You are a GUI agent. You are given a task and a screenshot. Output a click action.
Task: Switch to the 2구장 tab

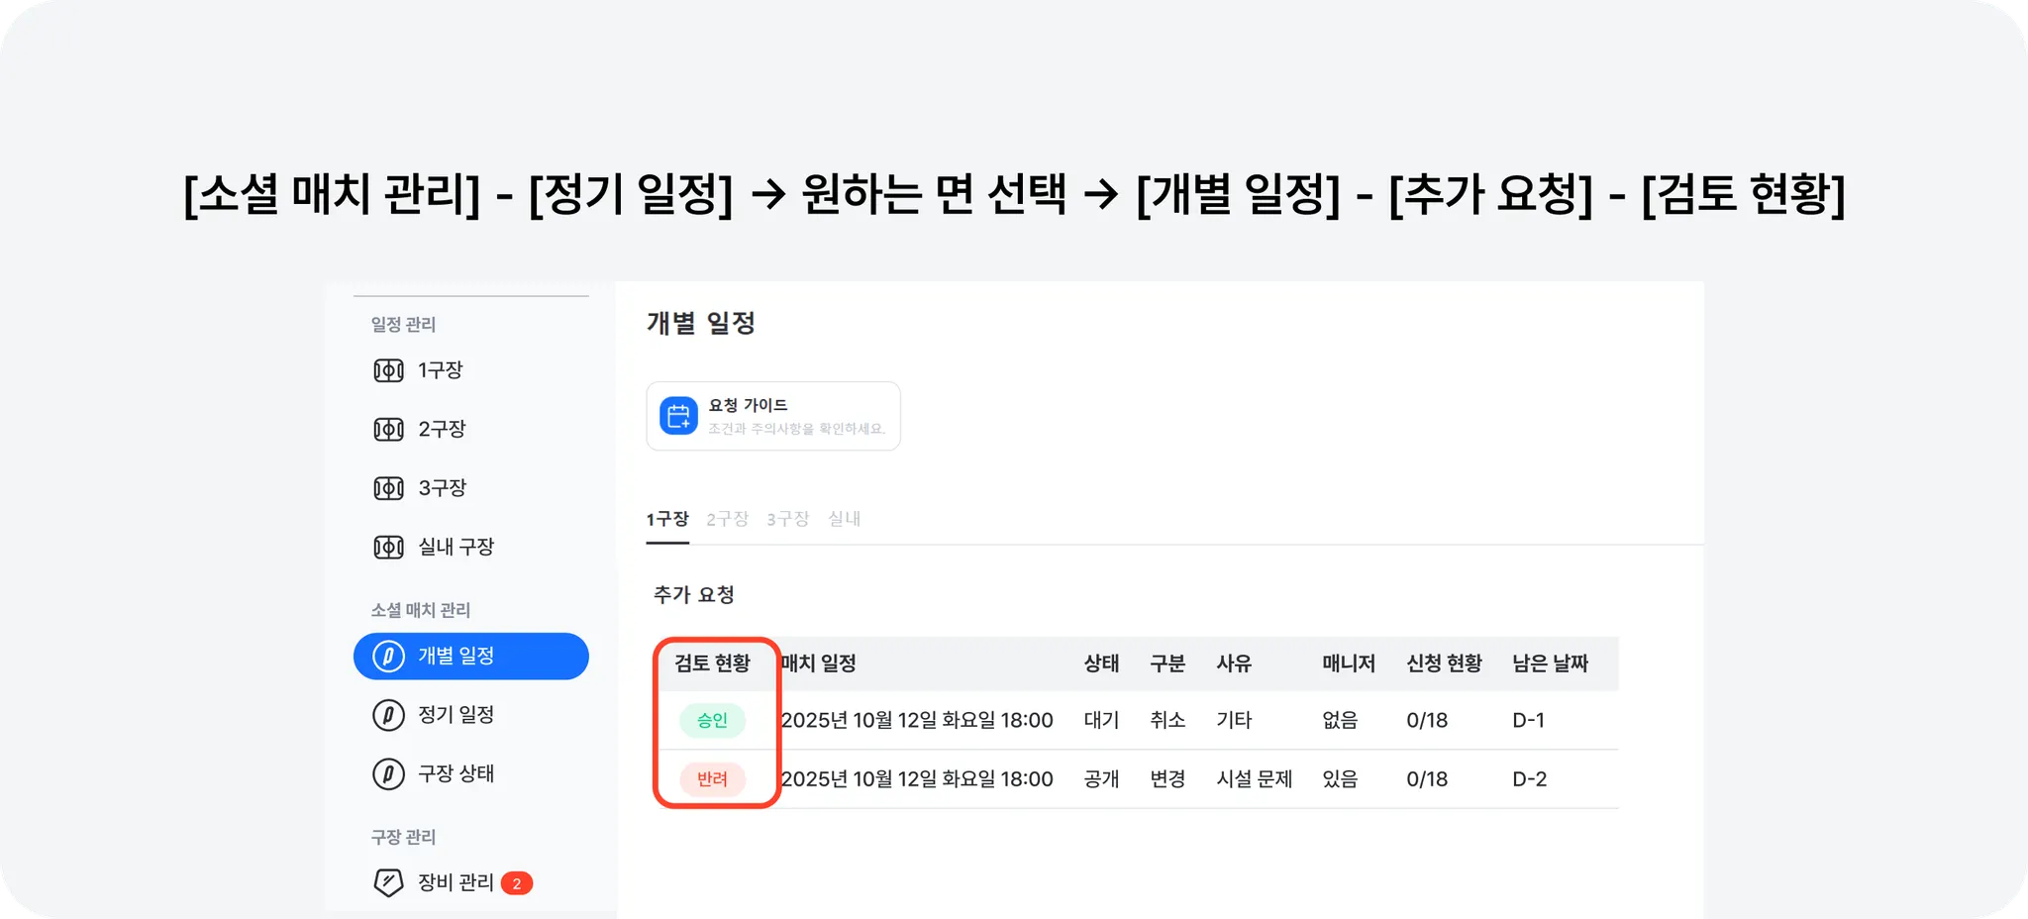[727, 519]
